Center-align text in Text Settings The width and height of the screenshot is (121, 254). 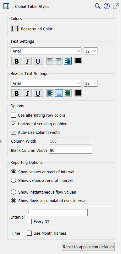click(59, 61)
